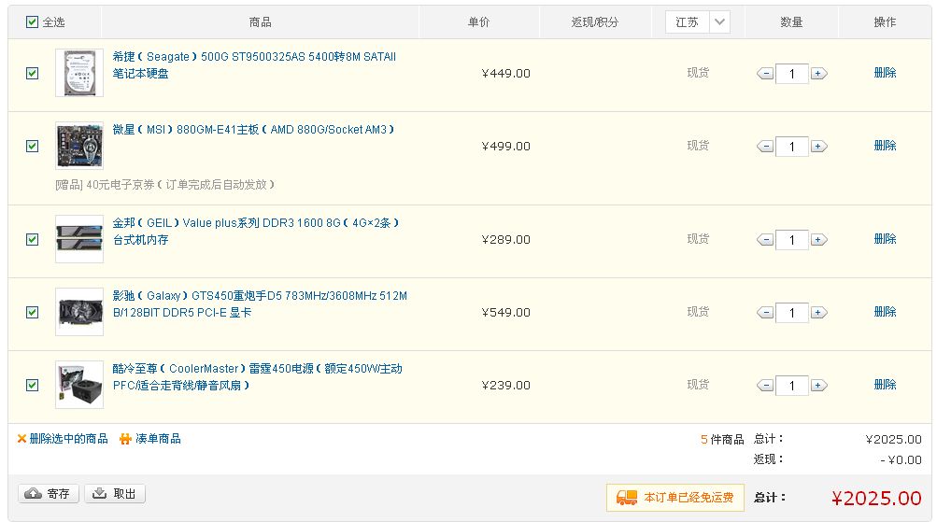Image resolution: width=937 pixels, height=522 pixels.
Task: Uncheck the Galaxy GTS450 graphics card checkbox
Action: coord(33,312)
